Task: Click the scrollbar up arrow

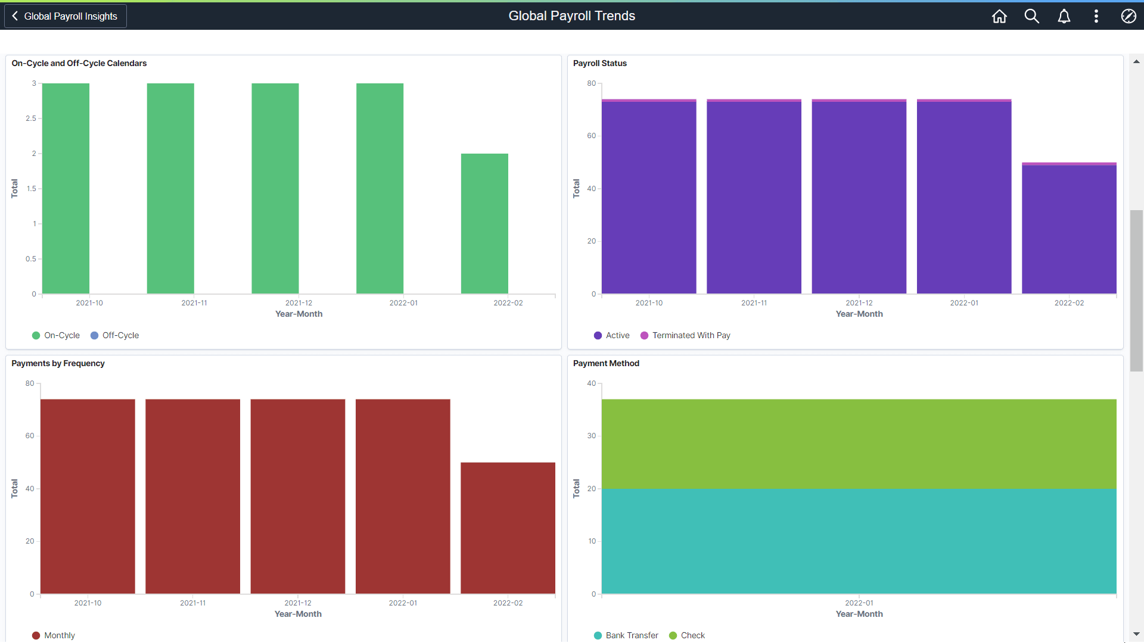Action: point(1136,61)
